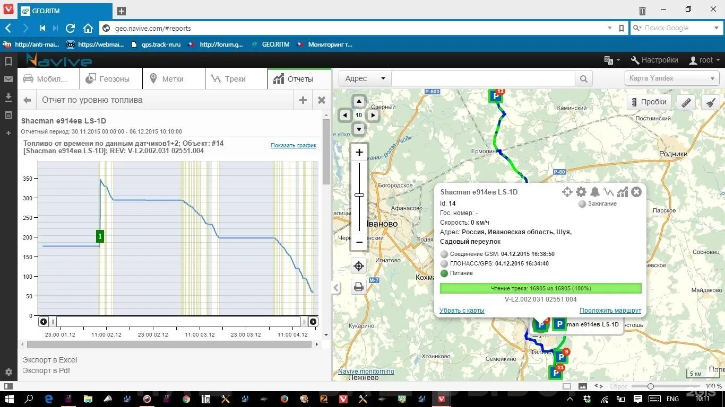725x407 pixels.
Task: Click the Экспорт в Excel link
Action: pyautogui.click(x=50, y=360)
